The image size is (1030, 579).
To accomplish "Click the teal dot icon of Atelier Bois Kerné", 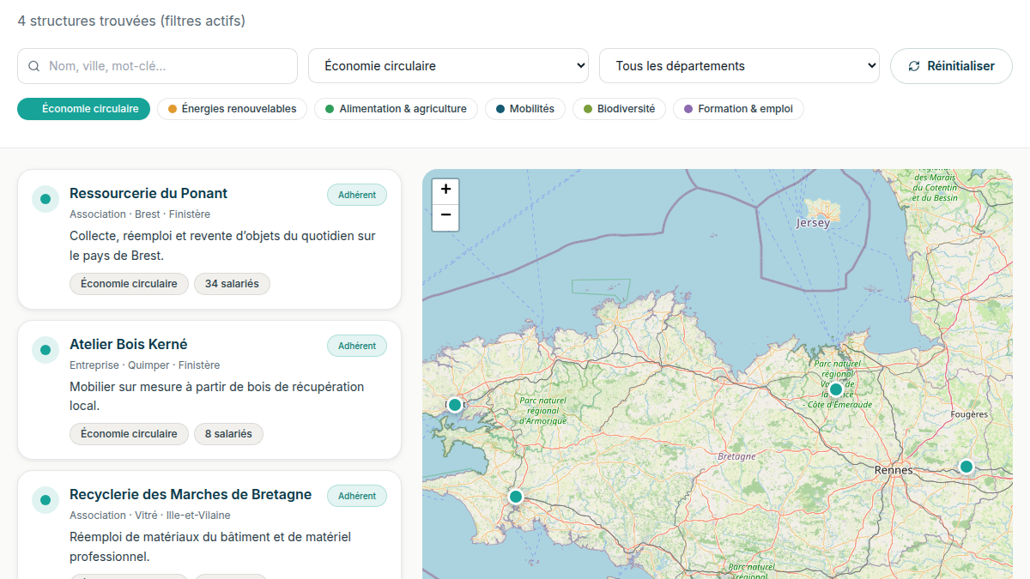I will click(x=45, y=350).
